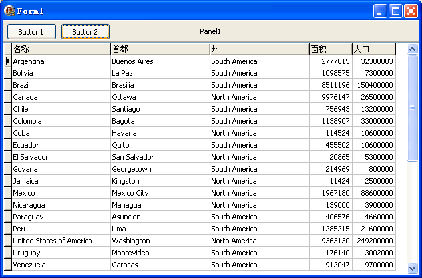Click Button2
This screenshot has height=278, width=422.
tap(85, 32)
